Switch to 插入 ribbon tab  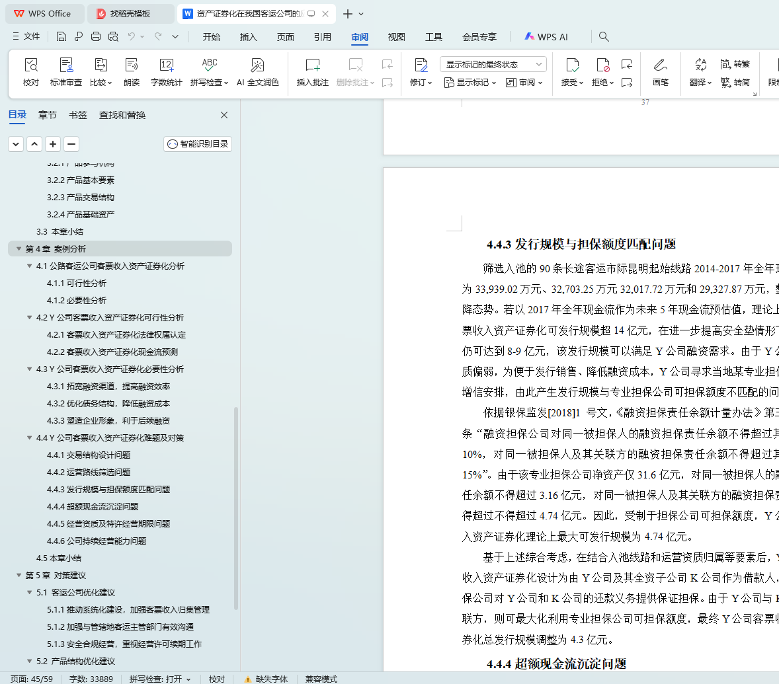pos(248,37)
